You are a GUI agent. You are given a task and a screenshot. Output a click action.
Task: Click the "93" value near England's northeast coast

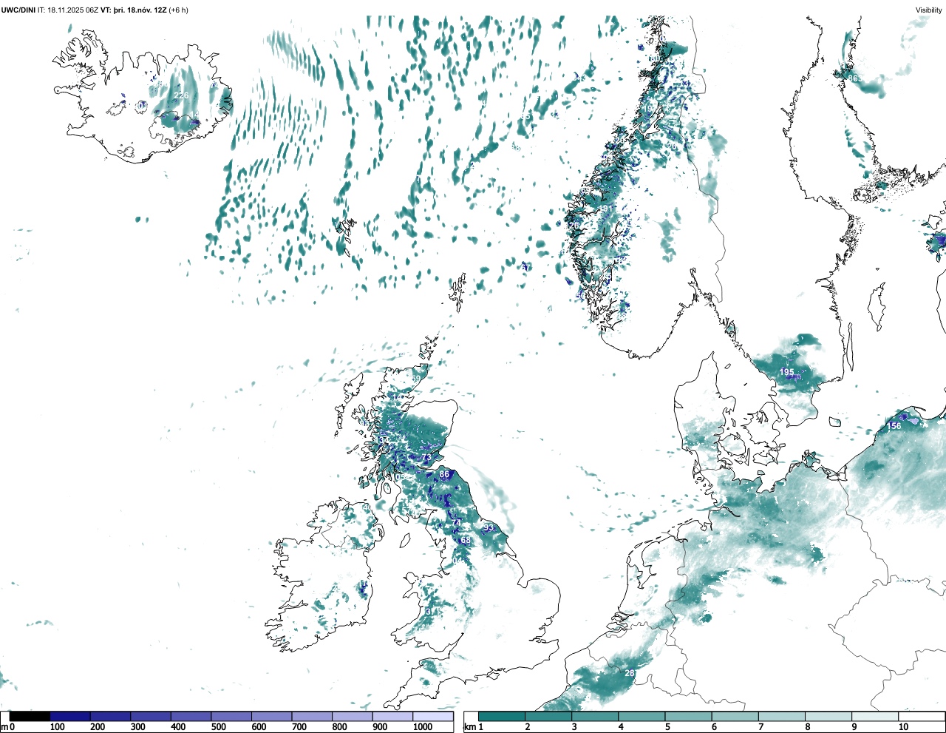(x=489, y=527)
